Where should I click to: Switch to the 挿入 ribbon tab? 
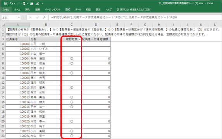tap(28, 10)
